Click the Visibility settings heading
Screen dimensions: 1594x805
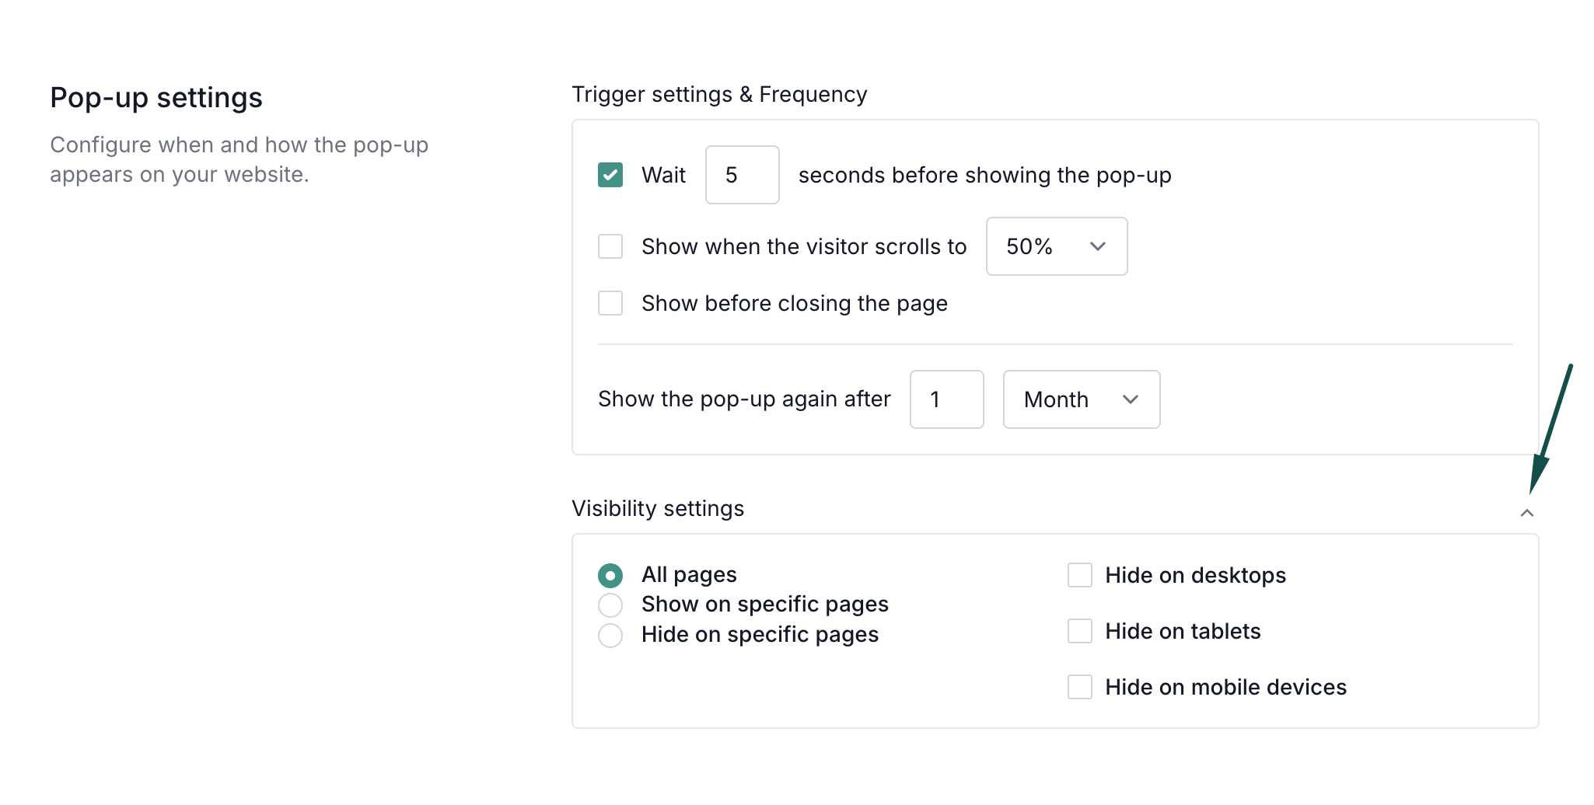pos(658,508)
